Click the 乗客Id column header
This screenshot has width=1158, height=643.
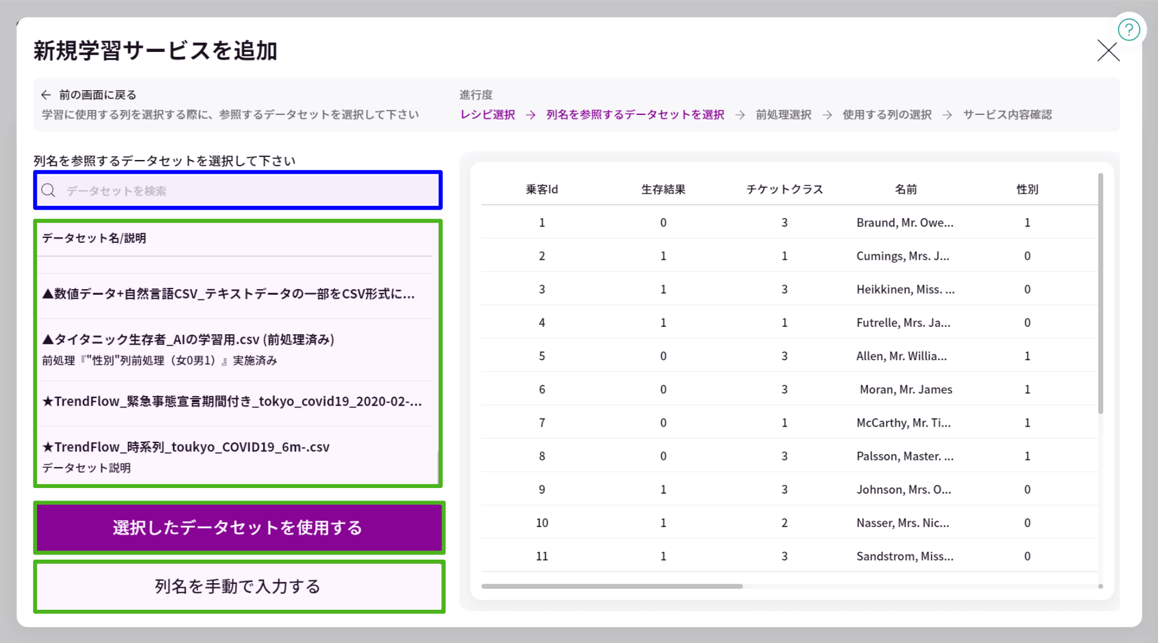[x=541, y=189]
